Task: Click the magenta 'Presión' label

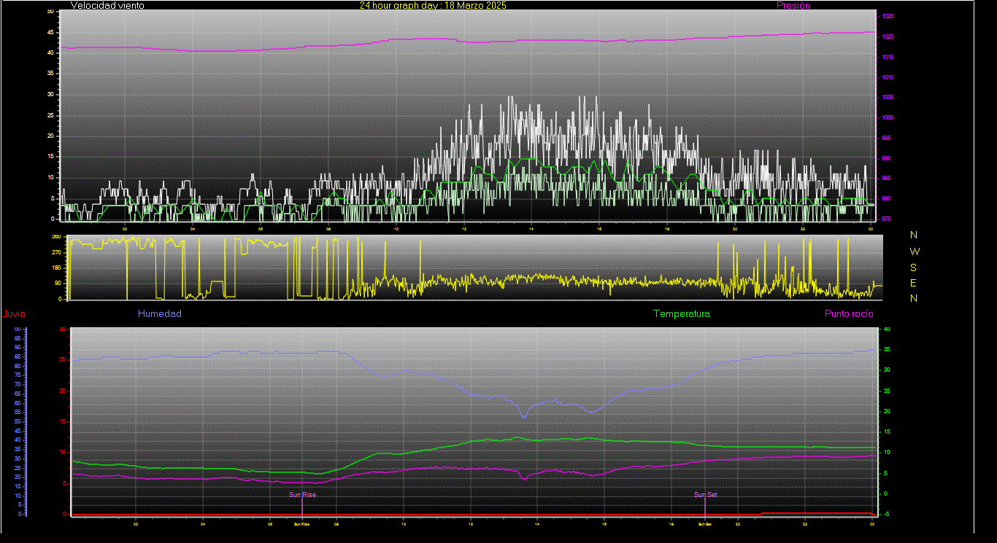Action: click(793, 5)
